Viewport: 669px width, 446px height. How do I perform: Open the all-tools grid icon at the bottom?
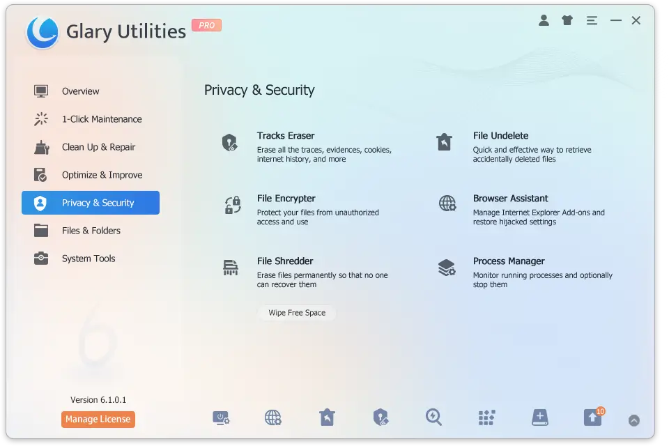486,417
